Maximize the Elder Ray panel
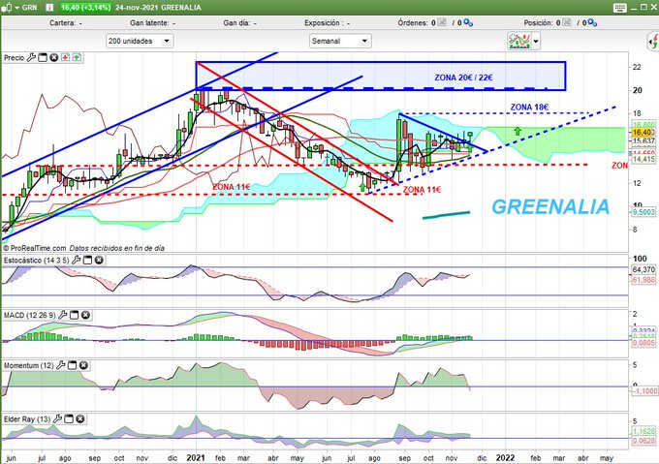Image resolution: width=659 pixels, height=464 pixels. click(x=69, y=418)
